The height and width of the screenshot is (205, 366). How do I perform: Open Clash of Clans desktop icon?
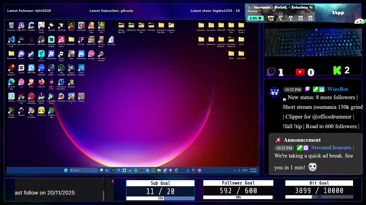pos(91,27)
